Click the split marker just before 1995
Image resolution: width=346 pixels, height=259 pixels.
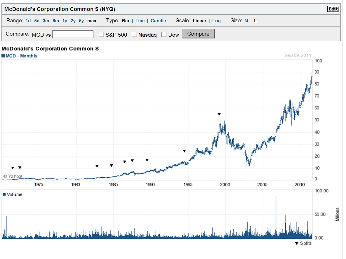click(x=184, y=151)
